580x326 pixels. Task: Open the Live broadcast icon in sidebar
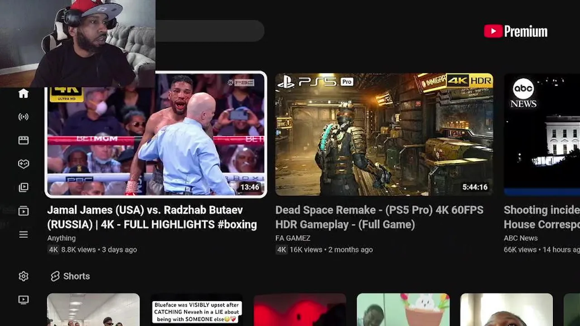pyautogui.click(x=24, y=117)
